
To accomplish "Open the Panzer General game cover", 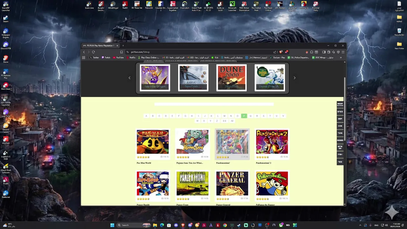I will [232, 184].
